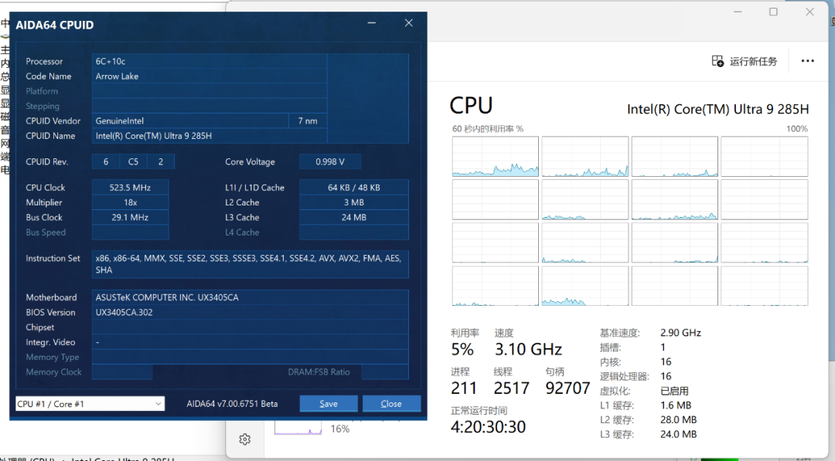The height and width of the screenshot is (461, 835).
Task: Click the Bus Clock value 29.1 MHz
Action: pyautogui.click(x=130, y=217)
